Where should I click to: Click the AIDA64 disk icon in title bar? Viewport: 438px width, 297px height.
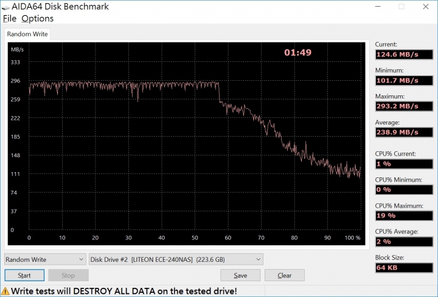[5, 7]
